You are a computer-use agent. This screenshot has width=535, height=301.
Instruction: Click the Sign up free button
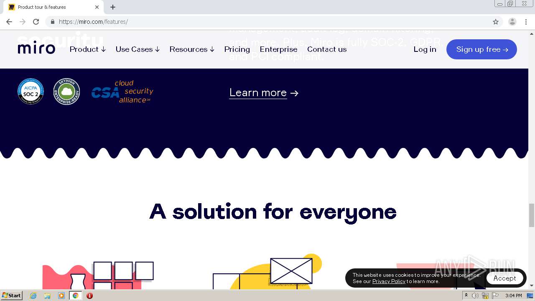[481, 49]
